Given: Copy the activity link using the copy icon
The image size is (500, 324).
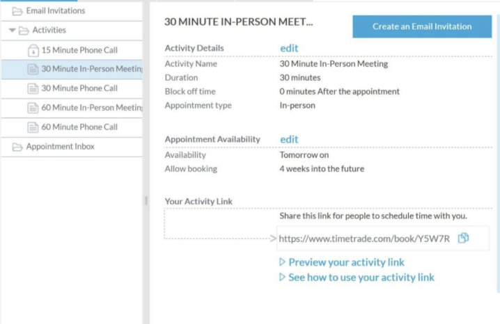Looking at the screenshot, I should (x=463, y=238).
